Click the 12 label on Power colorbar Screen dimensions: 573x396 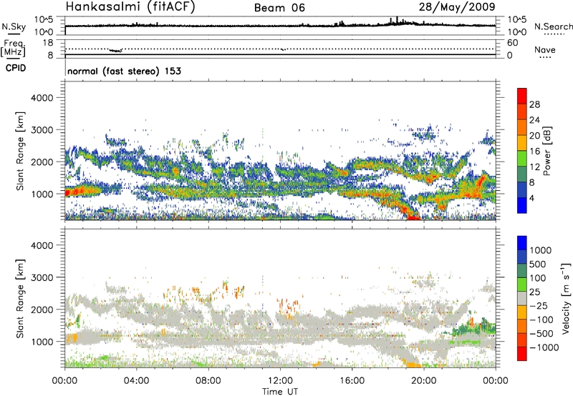534,167
